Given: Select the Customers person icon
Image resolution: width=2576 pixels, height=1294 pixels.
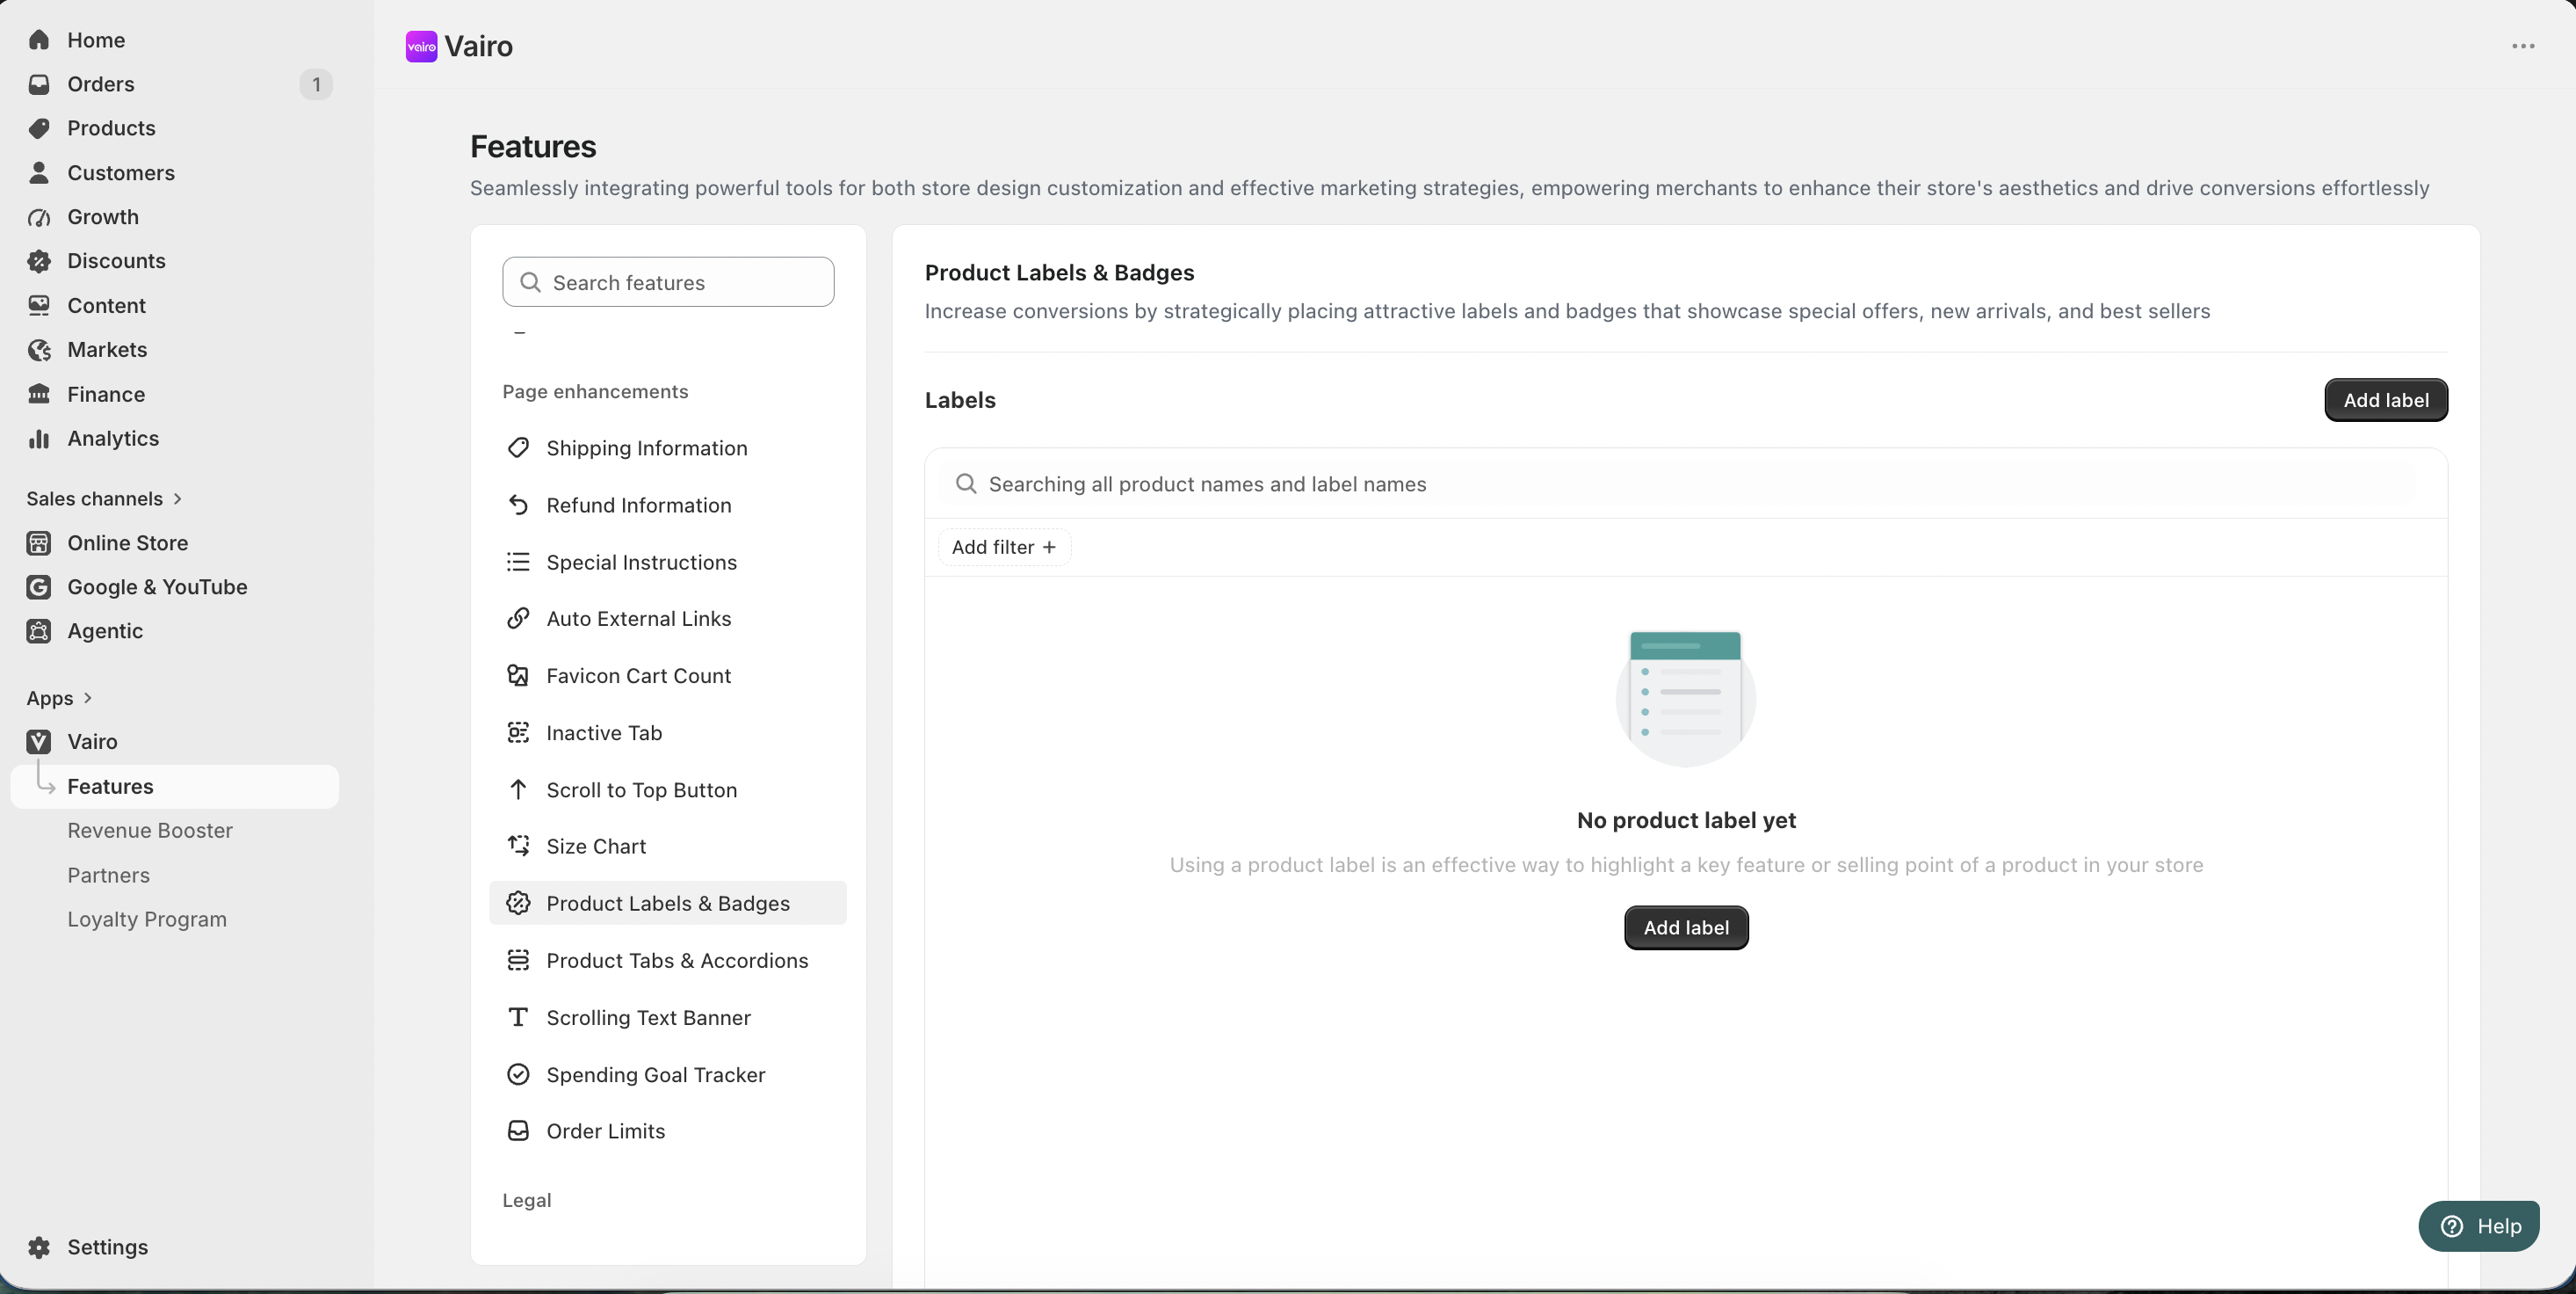Looking at the screenshot, I should pos(39,173).
